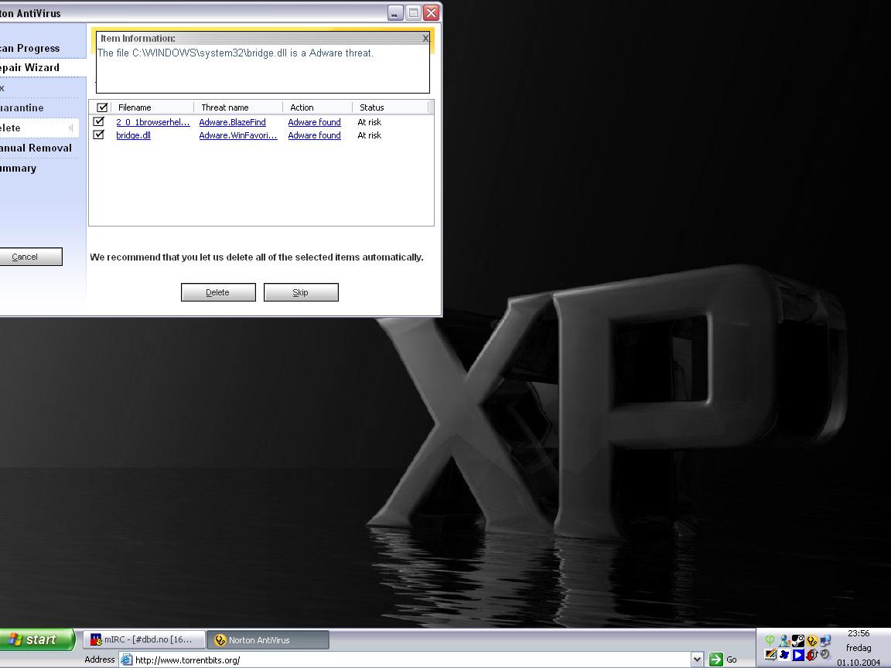
Task: Open the Adware.WinFavori... threat link
Action: (238, 135)
